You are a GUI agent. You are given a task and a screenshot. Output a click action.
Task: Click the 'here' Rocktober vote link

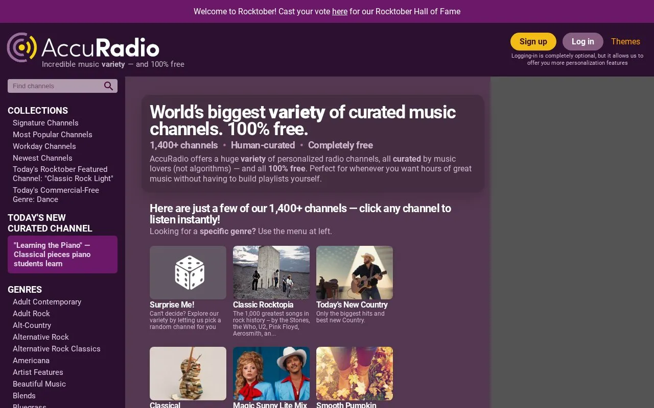[340, 11]
